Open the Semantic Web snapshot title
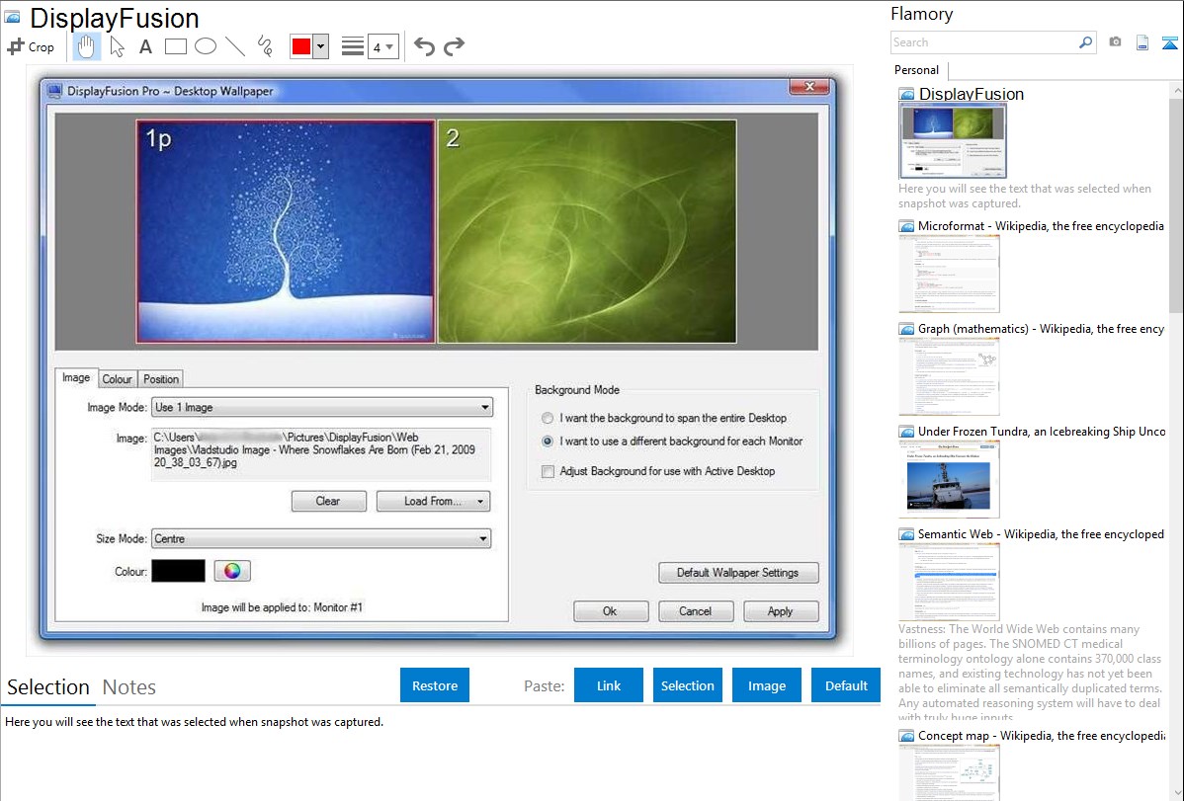Screen dimensions: 1184x801 1041,533
